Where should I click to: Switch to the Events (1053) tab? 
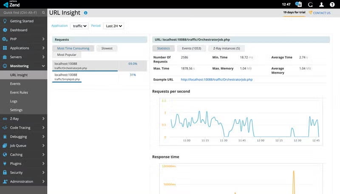[x=191, y=48]
